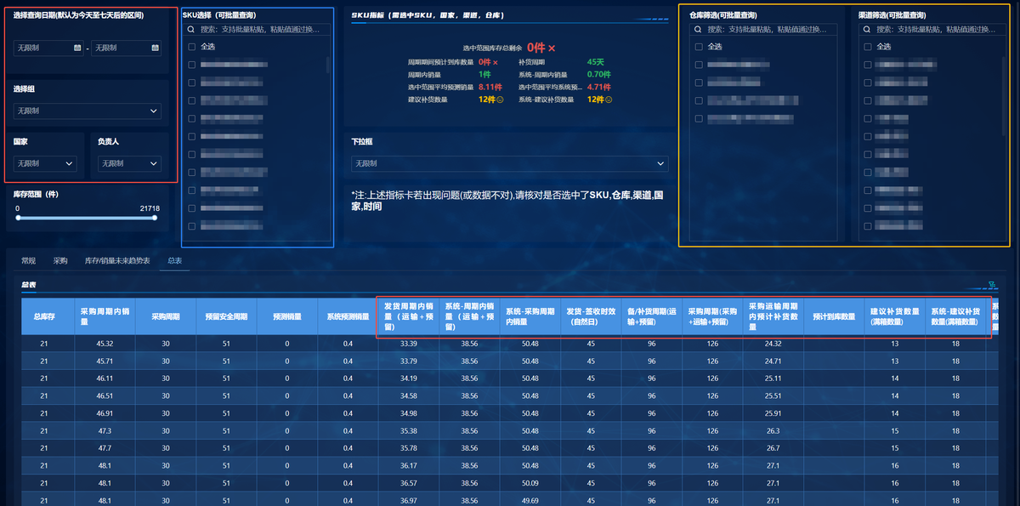1020x506 pixels.
Task: Click the 渠道筛选 search magnifier icon
Action: click(x=868, y=30)
